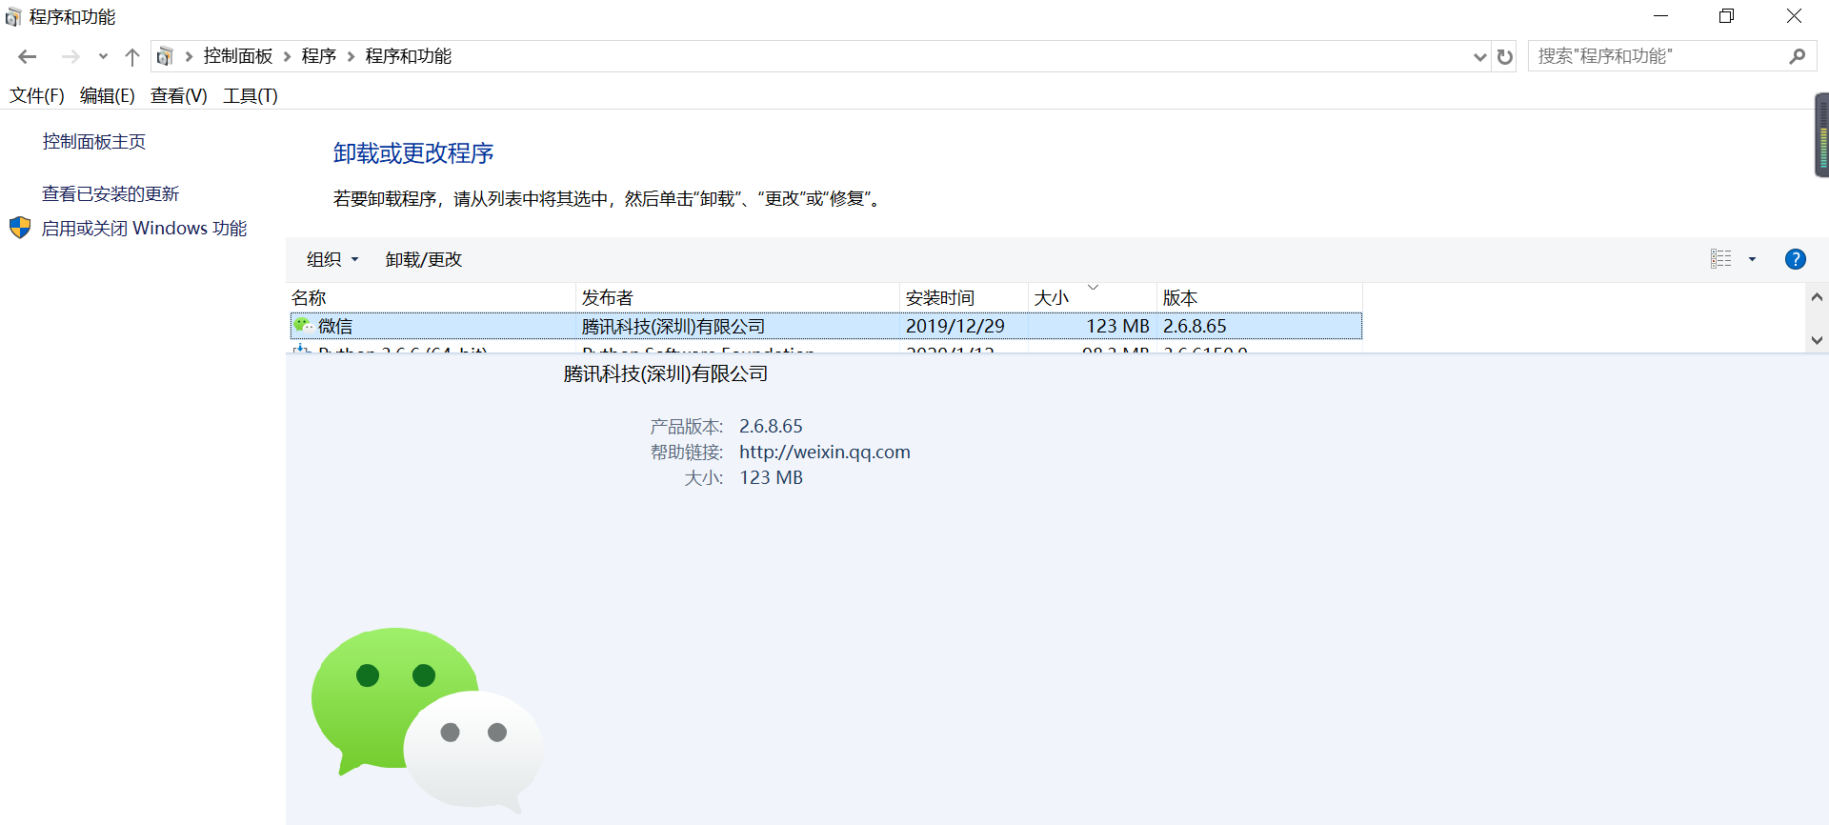The width and height of the screenshot is (1829, 825).
Task: Click the 卸载或更改程序 heading
Action: [x=413, y=153]
